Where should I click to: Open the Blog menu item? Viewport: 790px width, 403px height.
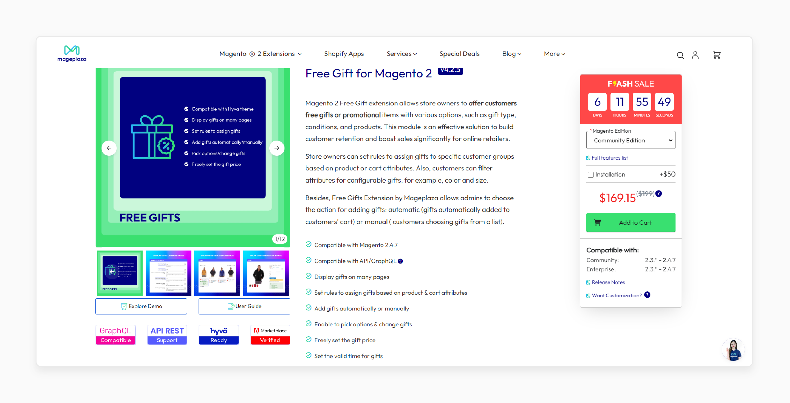pyautogui.click(x=511, y=53)
